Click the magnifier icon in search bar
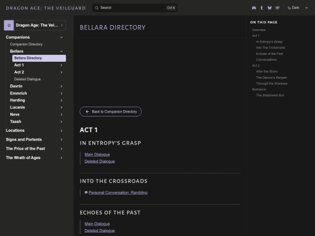This screenshot has height=236, width=315. click(97, 8)
